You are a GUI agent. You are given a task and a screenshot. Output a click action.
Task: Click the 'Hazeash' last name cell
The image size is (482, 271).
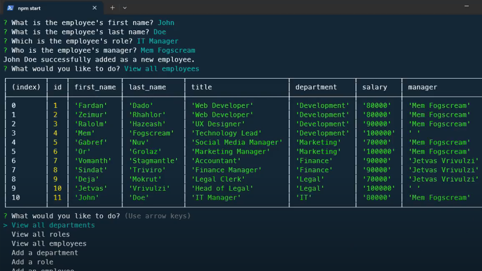pyautogui.click(x=147, y=124)
